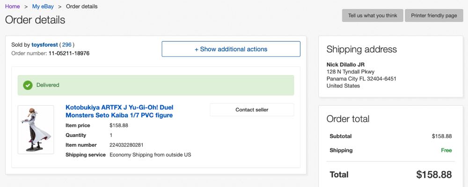The image size is (468, 187).
Task: Navigate to My eBay breadcrumb link
Action: [43, 7]
